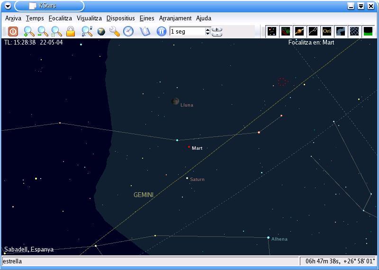
Task: Click the +/- time step unit stepper
Action: coord(217,31)
